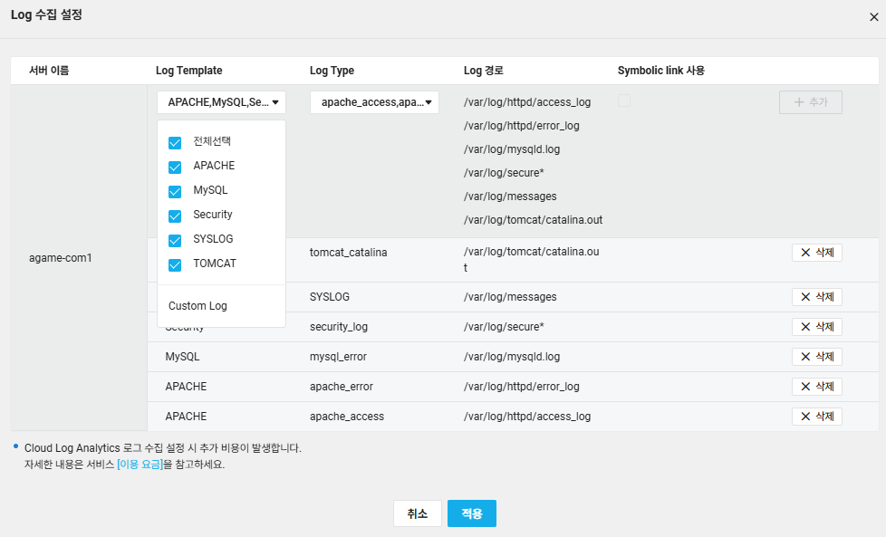Choose Custom Log from the template menu
Image resolution: width=886 pixels, height=537 pixels.
197,306
